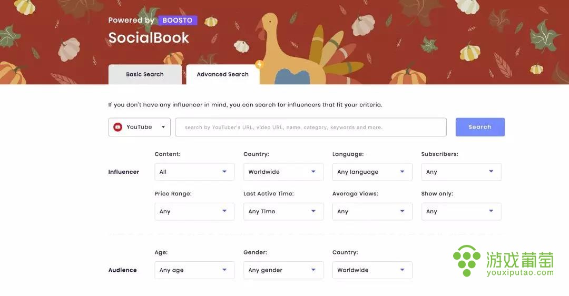Open the Price Range dropdown
The height and width of the screenshot is (296, 569).
(x=194, y=212)
